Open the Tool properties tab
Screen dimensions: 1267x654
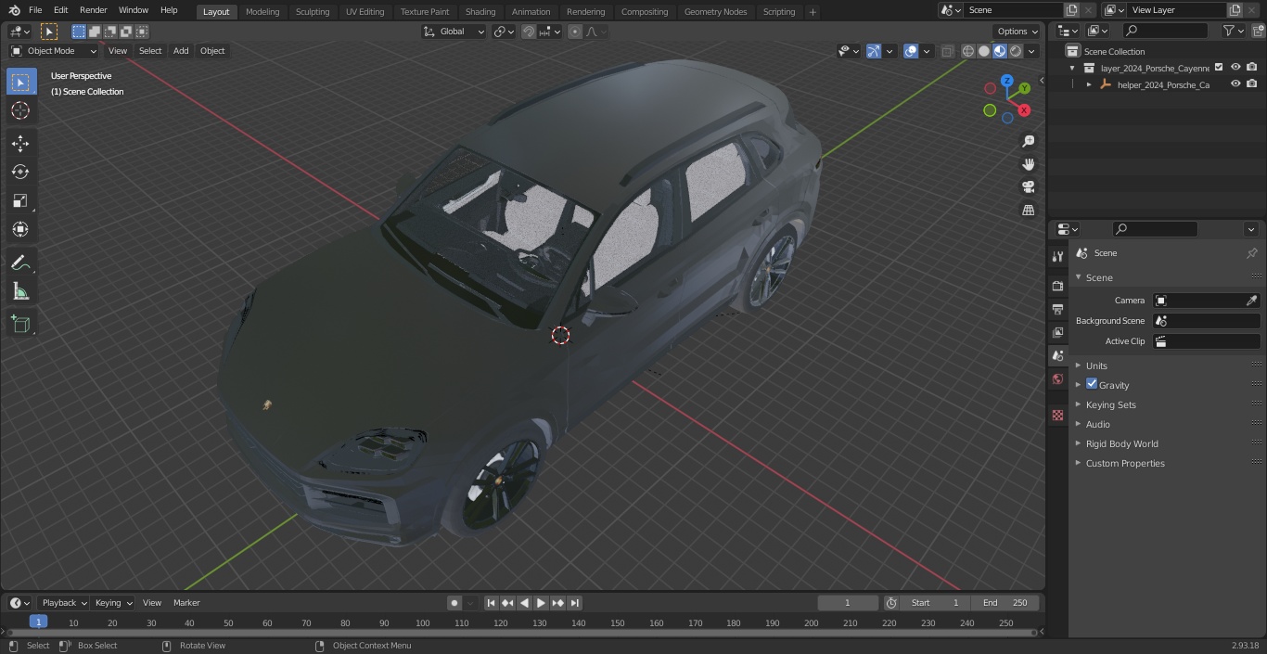[x=1057, y=257]
